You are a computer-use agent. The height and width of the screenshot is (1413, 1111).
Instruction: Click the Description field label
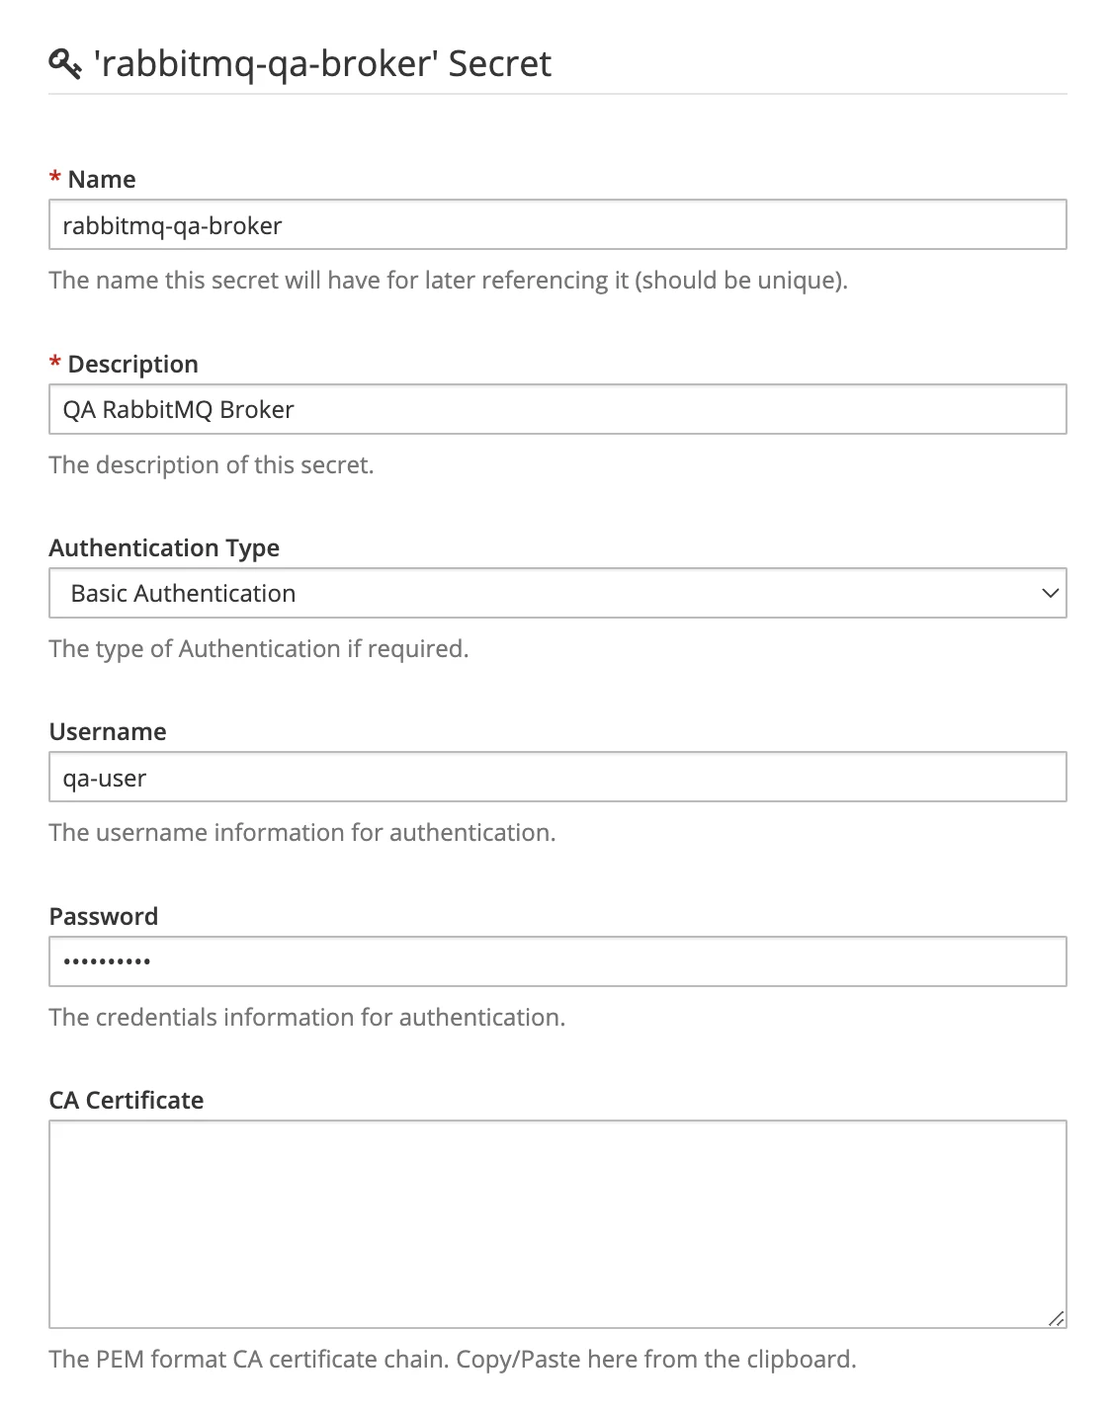point(132,364)
